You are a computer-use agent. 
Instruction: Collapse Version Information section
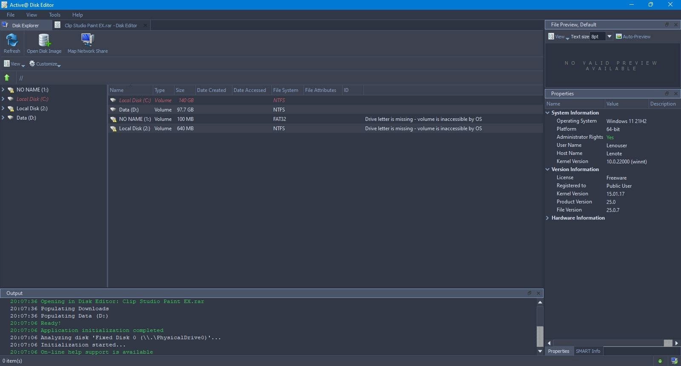[x=547, y=169]
